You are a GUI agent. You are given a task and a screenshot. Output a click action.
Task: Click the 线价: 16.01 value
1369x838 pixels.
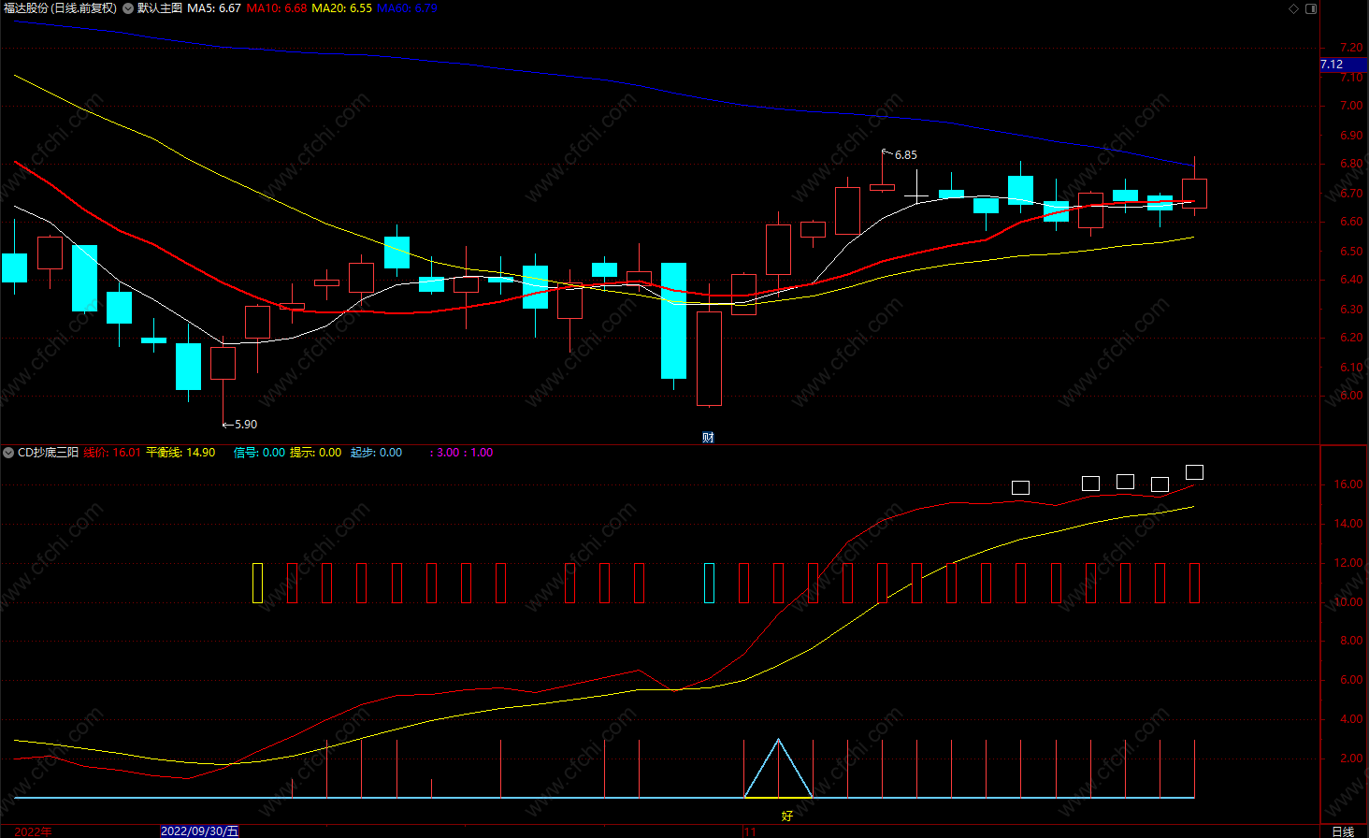[x=112, y=453]
